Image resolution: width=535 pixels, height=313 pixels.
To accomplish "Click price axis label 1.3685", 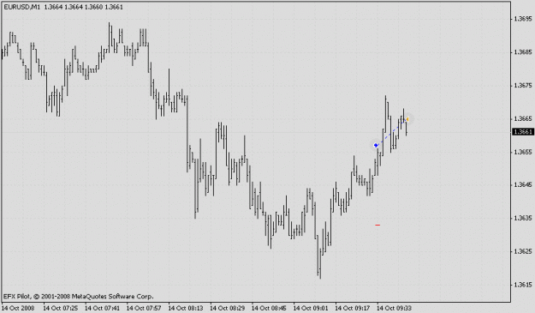I will [523, 52].
